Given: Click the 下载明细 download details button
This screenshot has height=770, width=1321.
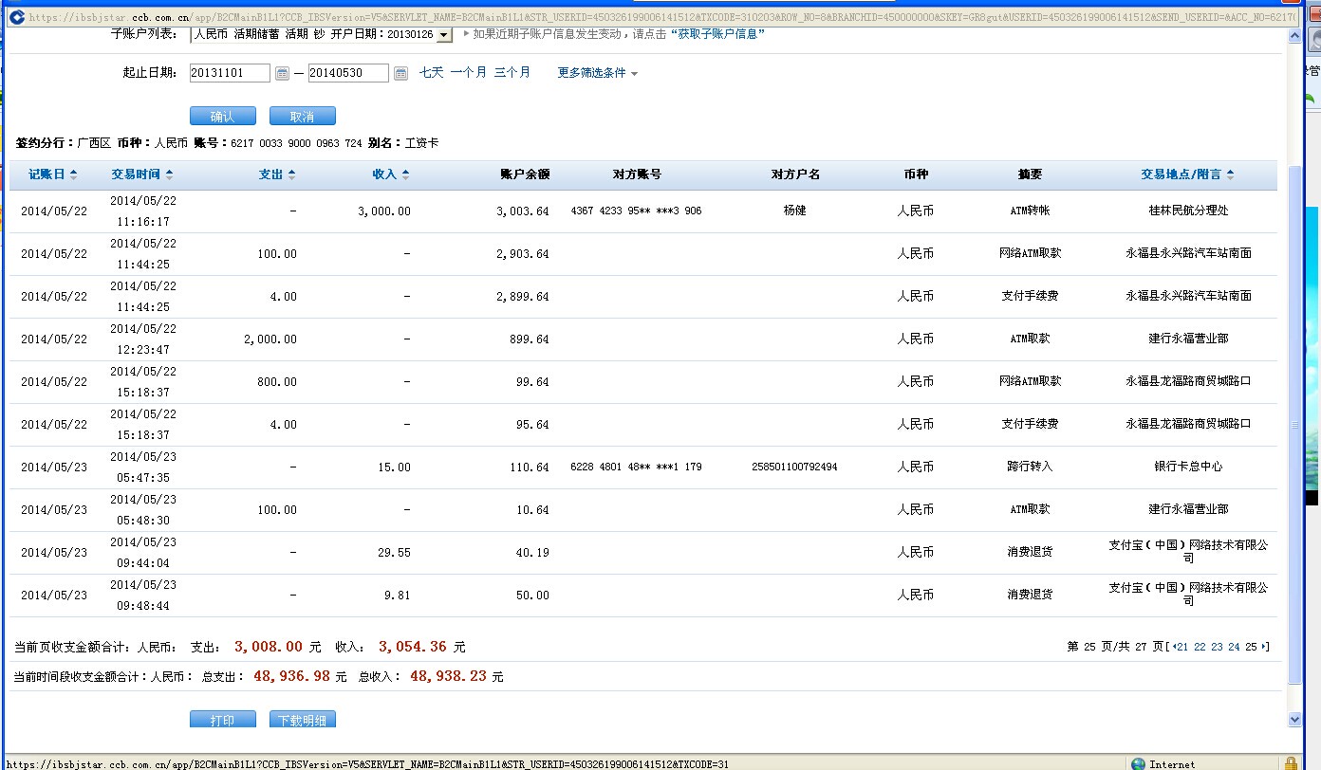Looking at the screenshot, I should coord(302,720).
